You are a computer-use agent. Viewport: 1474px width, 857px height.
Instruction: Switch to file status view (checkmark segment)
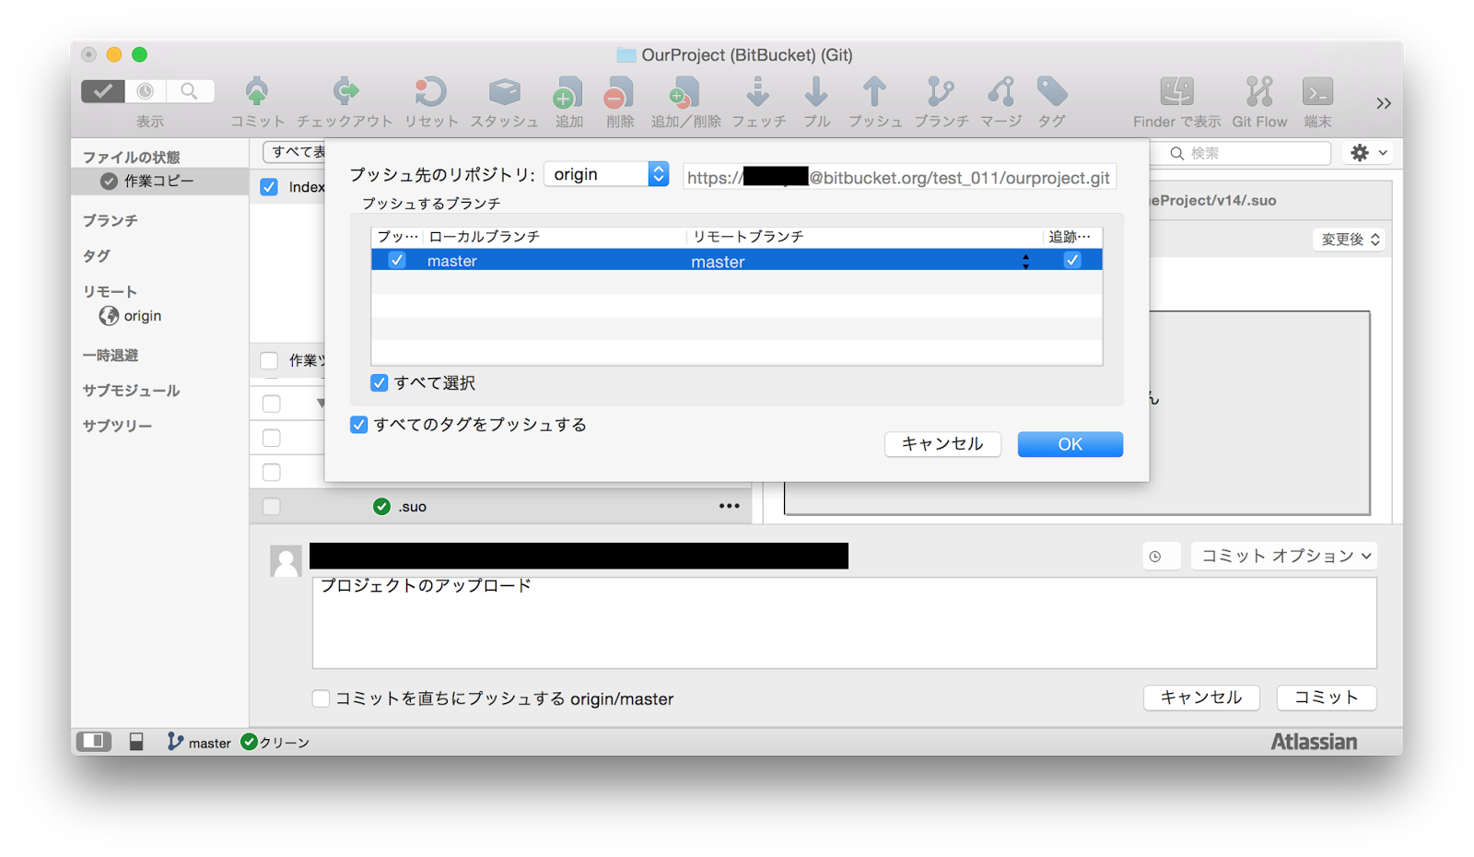click(x=102, y=91)
